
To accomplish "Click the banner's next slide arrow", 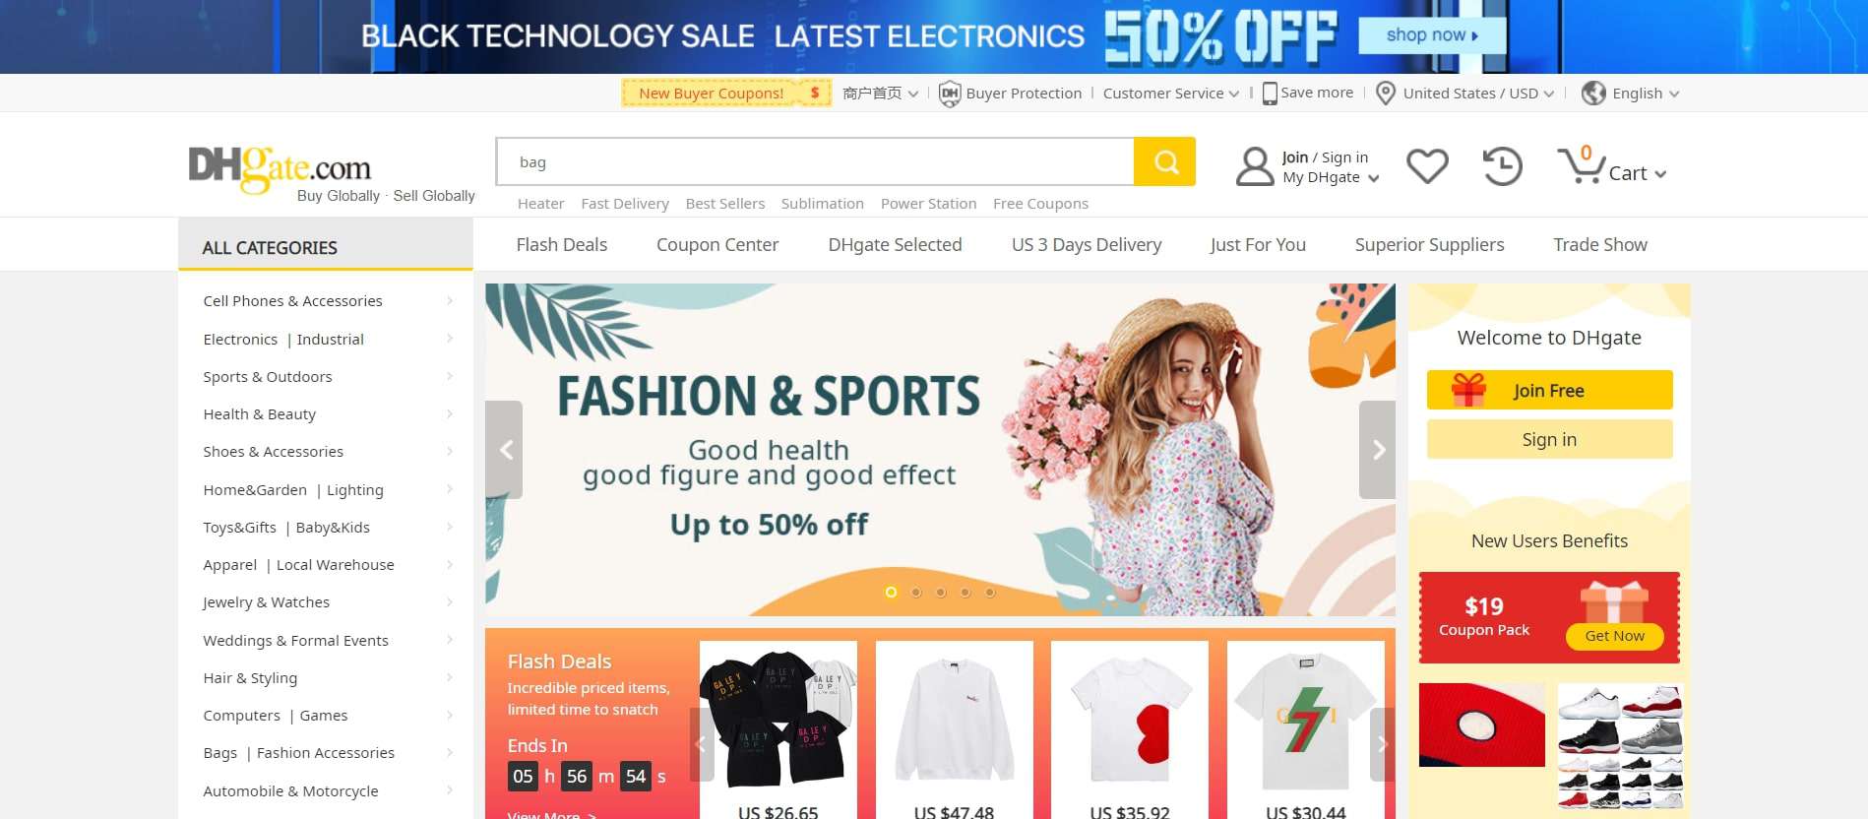I will click(x=1378, y=450).
